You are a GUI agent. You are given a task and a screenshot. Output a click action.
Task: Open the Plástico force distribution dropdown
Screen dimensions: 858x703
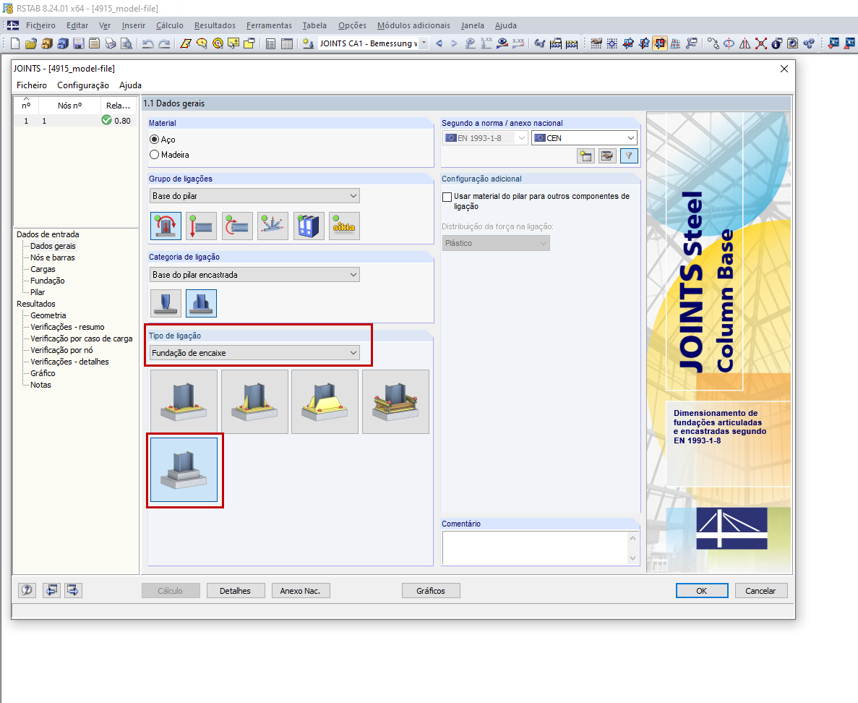[496, 243]
